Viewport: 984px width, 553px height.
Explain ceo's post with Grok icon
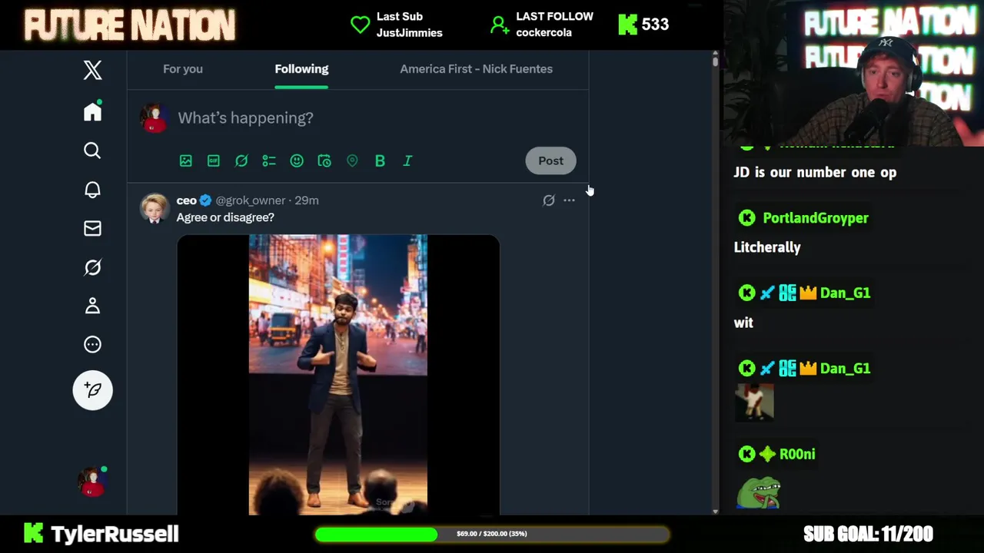click(548, 200)
